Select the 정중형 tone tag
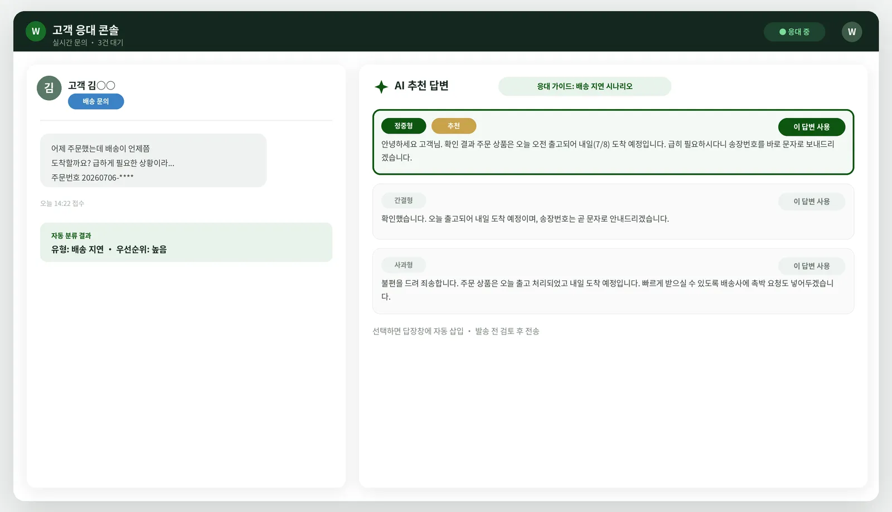Viewport: 892px width, 512px height. click(x=404, y=126)
